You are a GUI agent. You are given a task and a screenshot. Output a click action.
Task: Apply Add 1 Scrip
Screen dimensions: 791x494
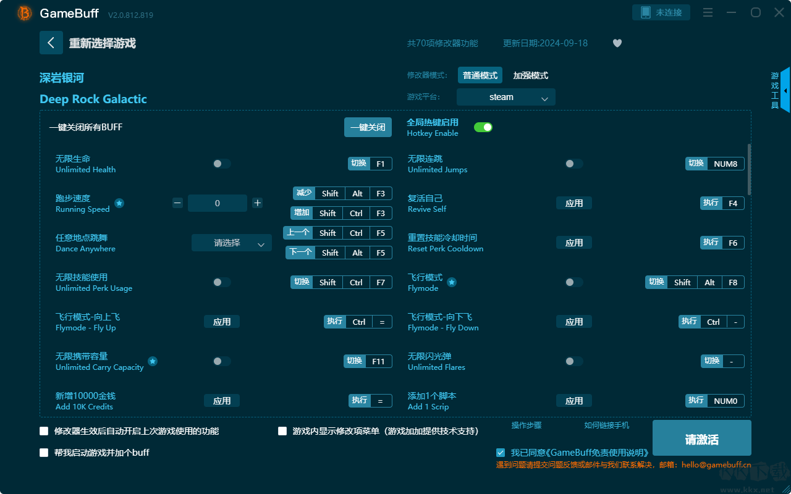point(574,401)
